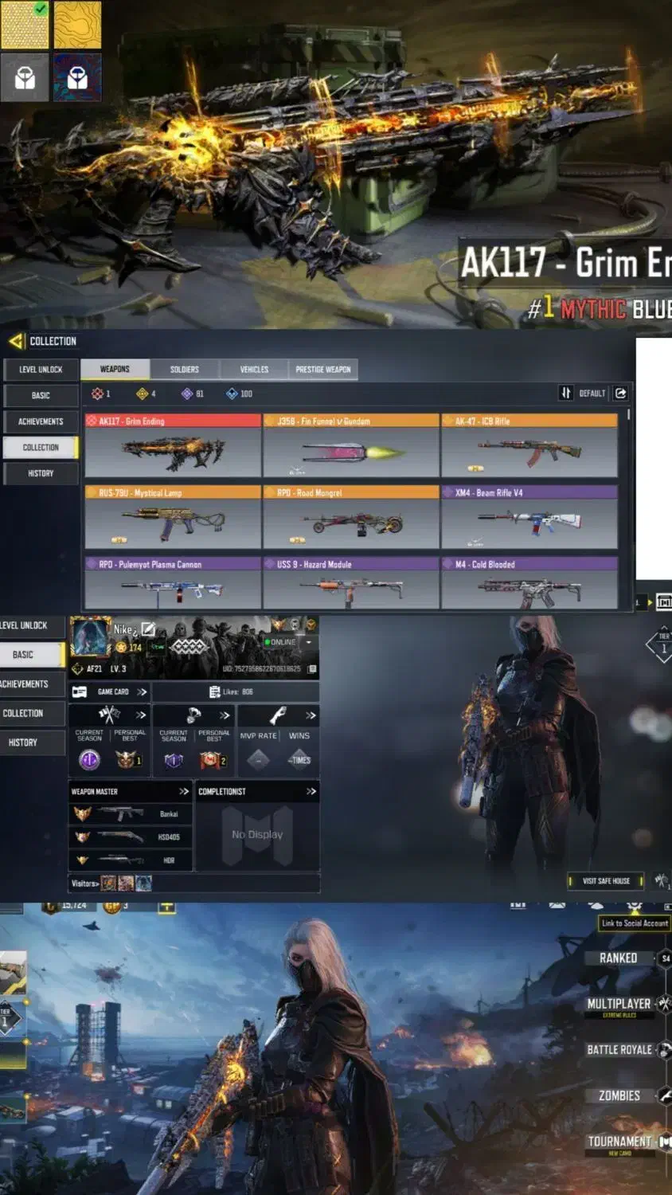This screenshot has width=672, height=1195.
Task: Open Basic tab in profile sidebar
Action: point(32,655)
